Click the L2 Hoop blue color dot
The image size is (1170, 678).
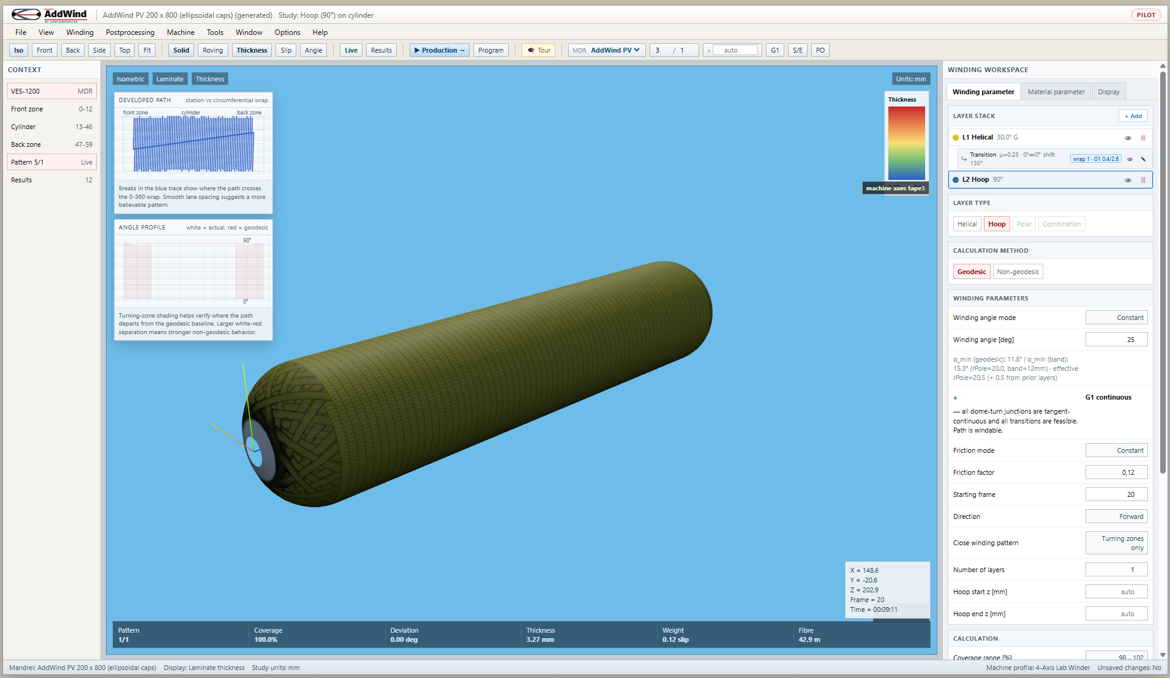[x=956, y=180]
